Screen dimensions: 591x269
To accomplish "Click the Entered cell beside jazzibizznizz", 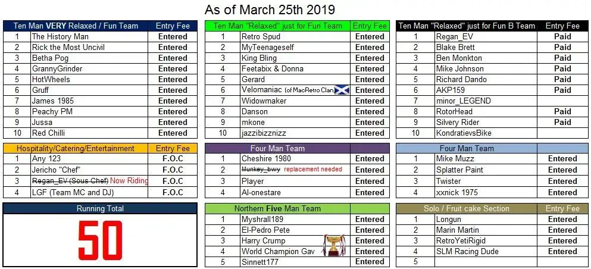I will coord(370,133).
